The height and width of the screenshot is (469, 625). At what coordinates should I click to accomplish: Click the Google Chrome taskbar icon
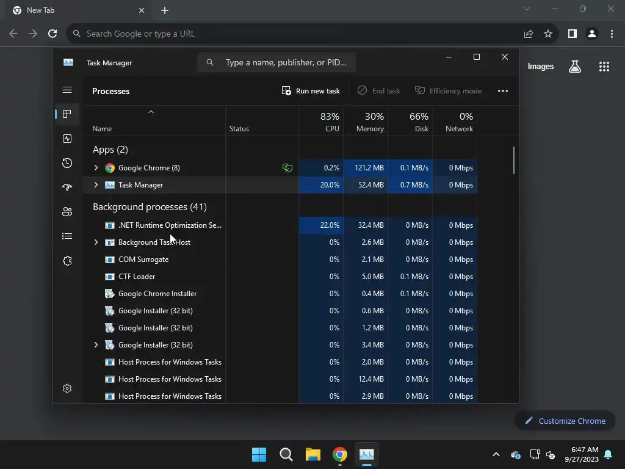(339, 454)
